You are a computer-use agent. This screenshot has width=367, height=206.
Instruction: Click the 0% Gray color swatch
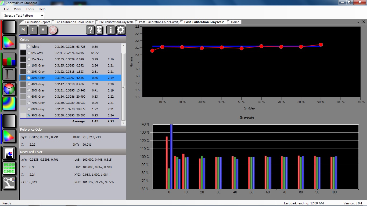23,53
